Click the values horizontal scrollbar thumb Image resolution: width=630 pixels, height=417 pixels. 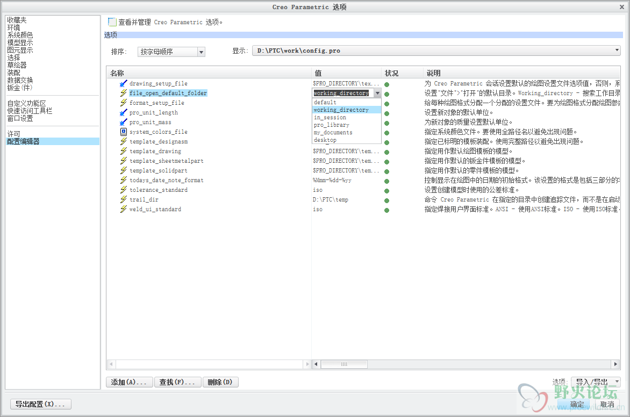(x=345, y=364)
